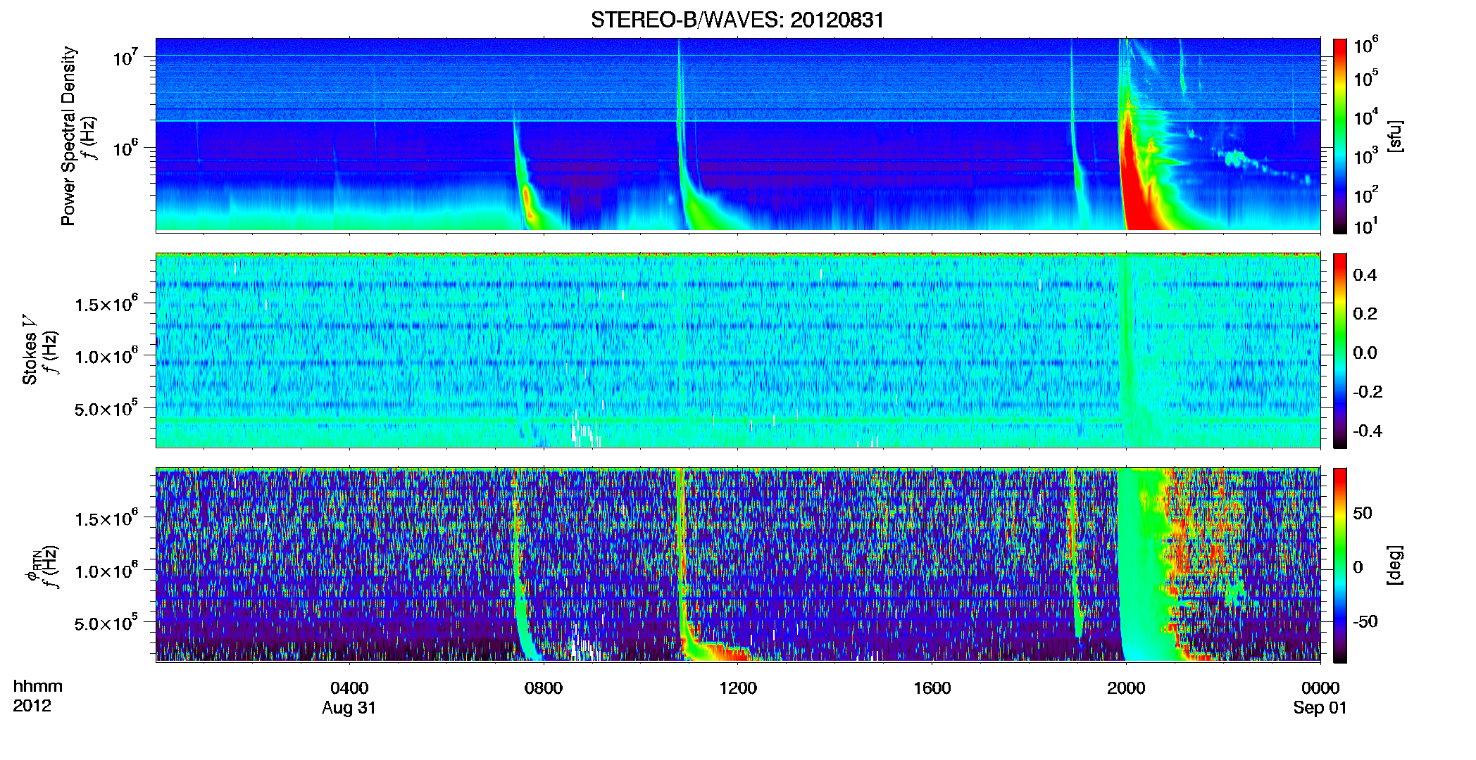Click the phi RTN angle colorbar
This screenshot has width=1476, height=760.
click(x=1340, y=565)
